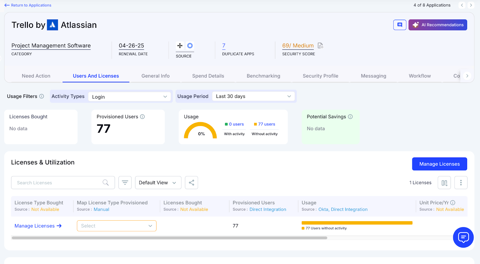Open the floating chat support bubble
Image resolution: width=480 pixels, height=264 pixels.
pos(463,237)
